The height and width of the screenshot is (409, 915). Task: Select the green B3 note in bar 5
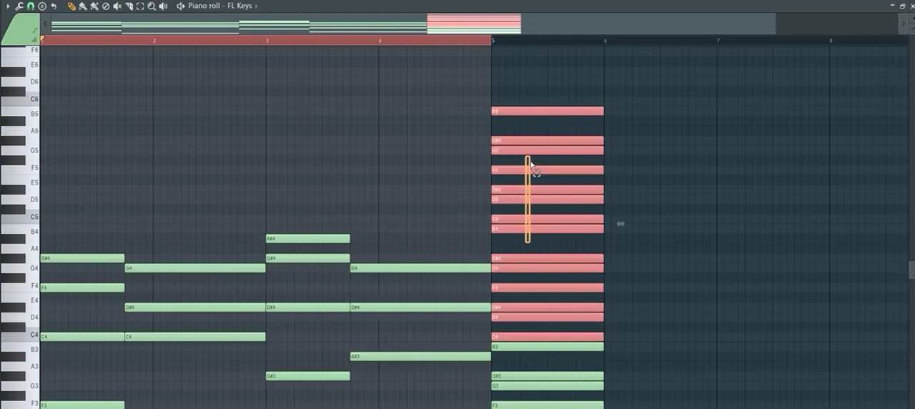pyautogui.click(x=548, y=346)
